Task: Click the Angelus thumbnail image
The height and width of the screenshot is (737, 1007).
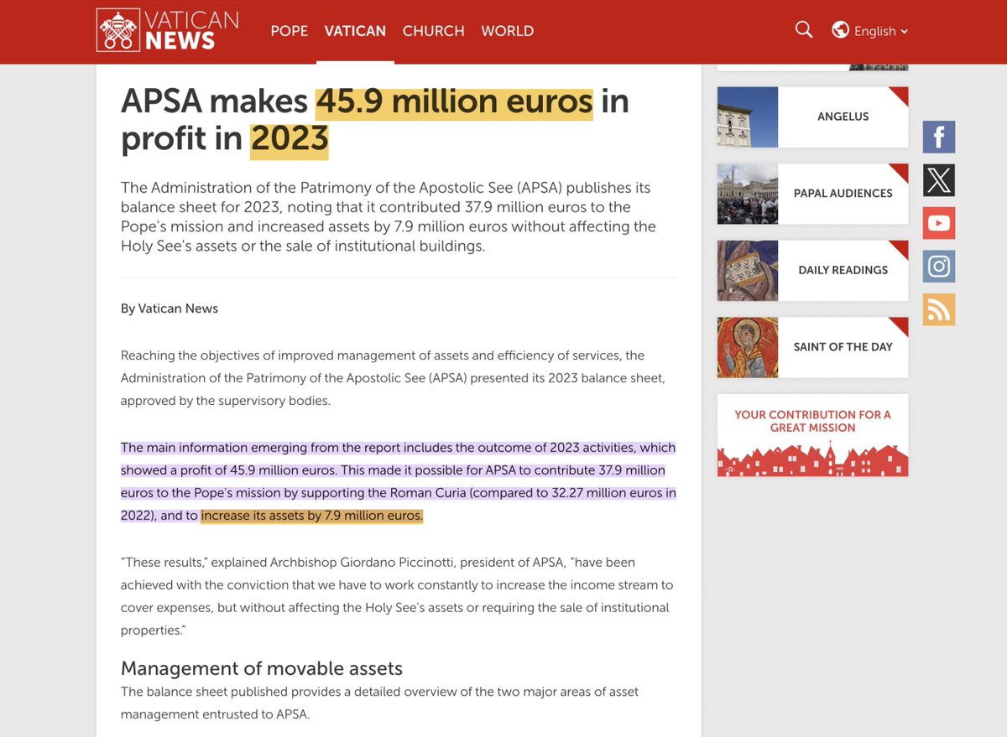Action: click(748, 117)
